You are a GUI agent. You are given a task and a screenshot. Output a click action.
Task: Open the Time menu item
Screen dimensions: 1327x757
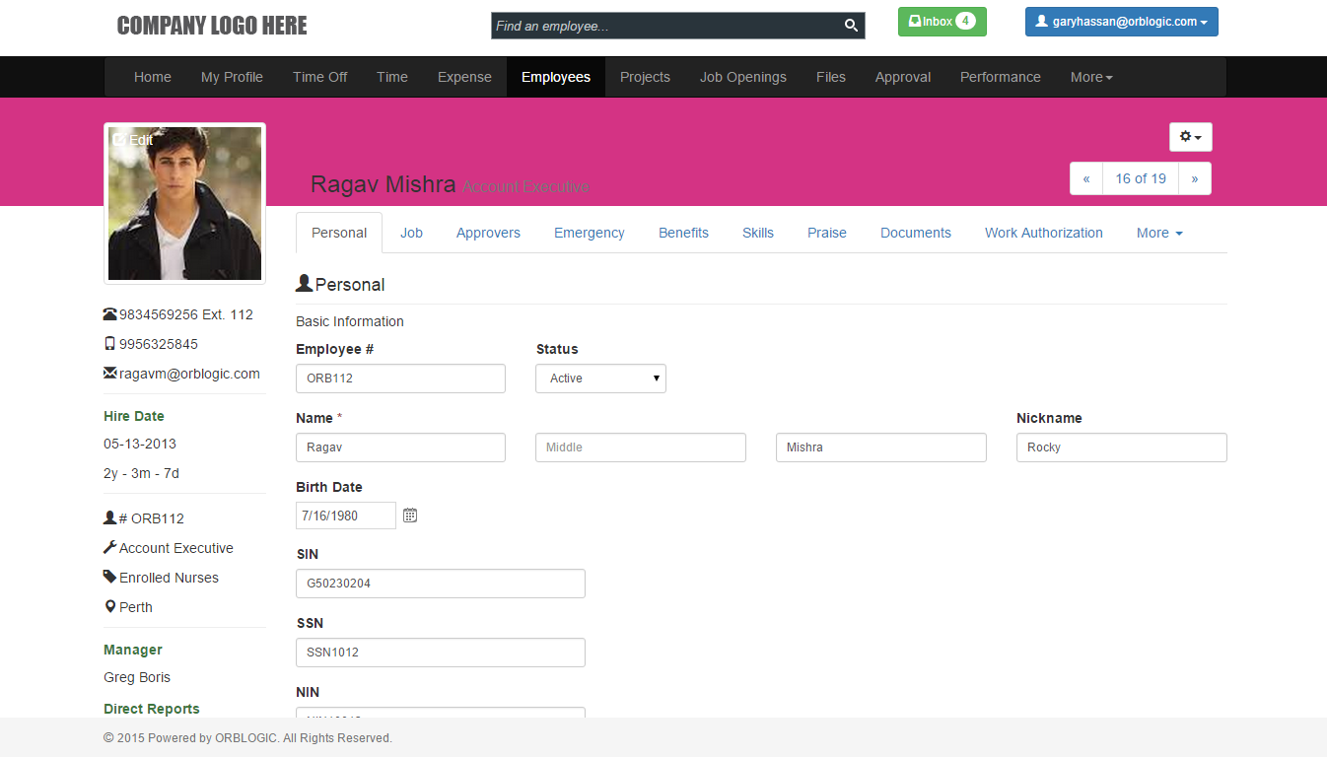[392, 77]
